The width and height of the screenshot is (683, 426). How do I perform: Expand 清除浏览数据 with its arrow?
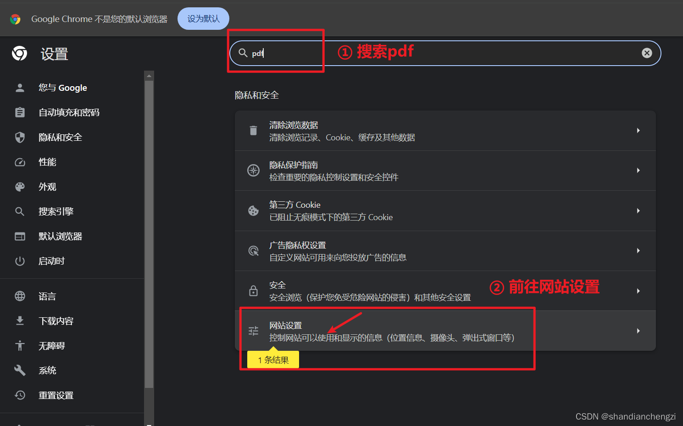638,130
